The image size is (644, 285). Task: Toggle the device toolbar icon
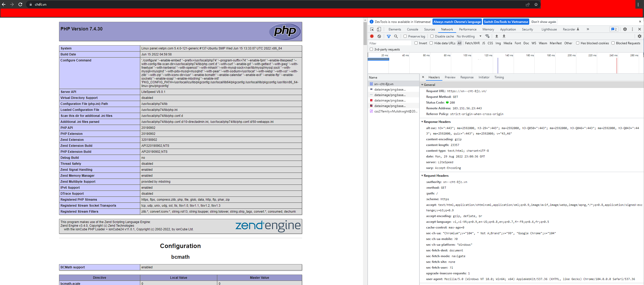[x=379, y=29]
